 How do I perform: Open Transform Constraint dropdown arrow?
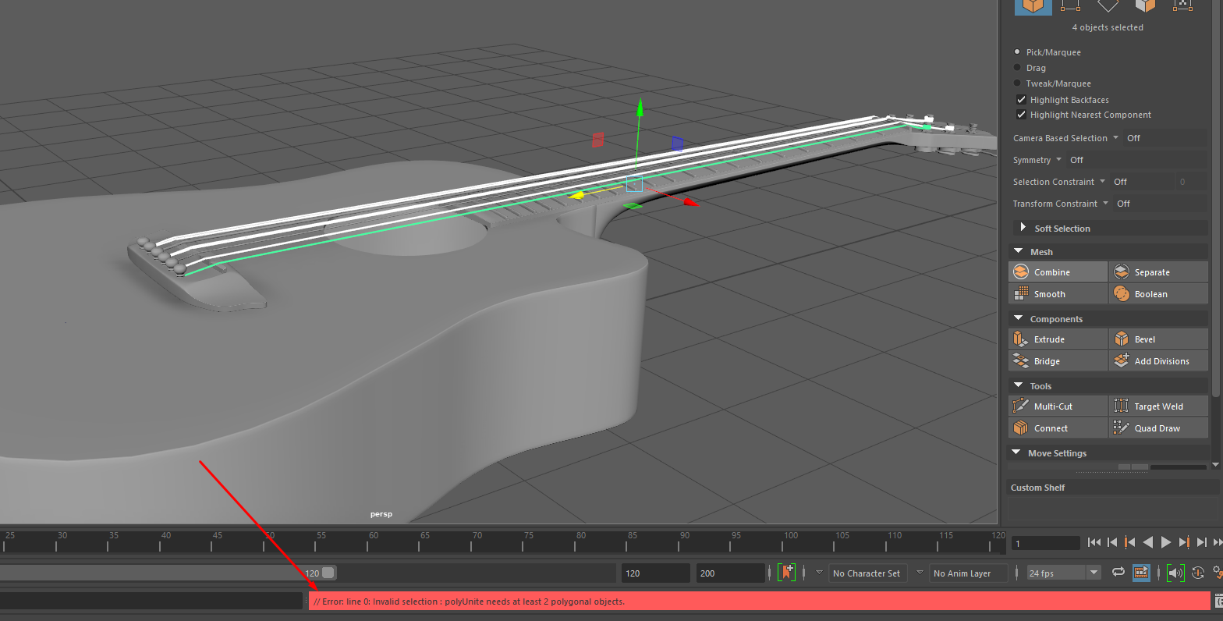point(1106,203)
